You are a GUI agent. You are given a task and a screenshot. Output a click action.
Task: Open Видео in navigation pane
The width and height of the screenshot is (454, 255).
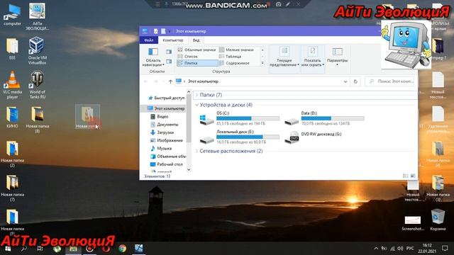tap(159, 116)
